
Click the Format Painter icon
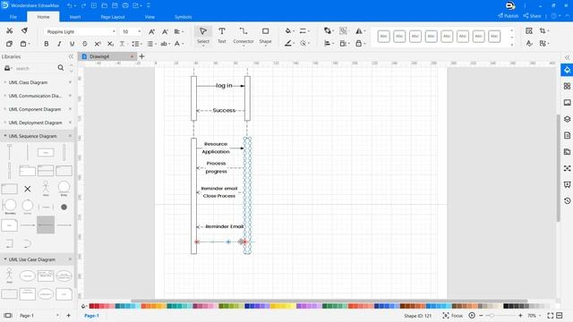click(24, 30)
